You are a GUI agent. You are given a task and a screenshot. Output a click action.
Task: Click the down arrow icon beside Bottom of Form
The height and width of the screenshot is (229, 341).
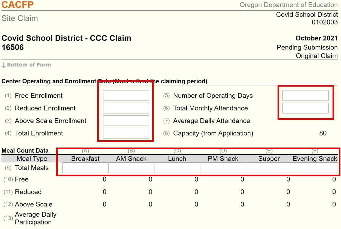pyautogui.click(x=3, y=64)
